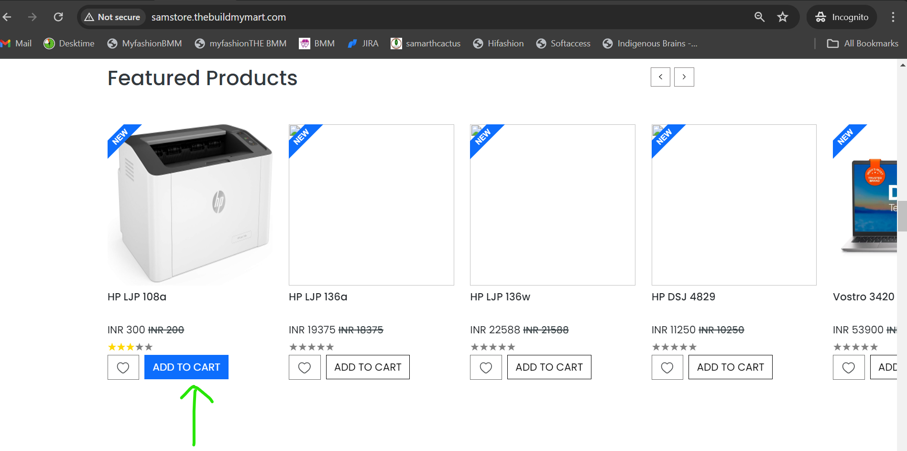Screen dimensions: 907x451
Task: Reload the current page
Action: pyautogui.click(x=58, y=17)
